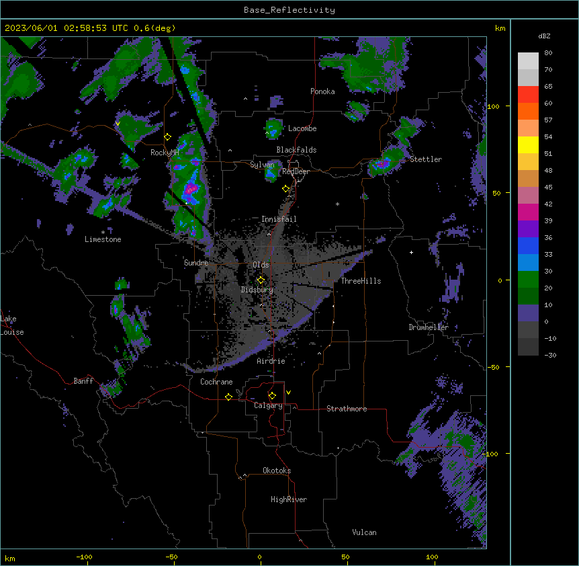579x566 pixels.
Task: Click the dBZ legend heading
Action: 544,36
